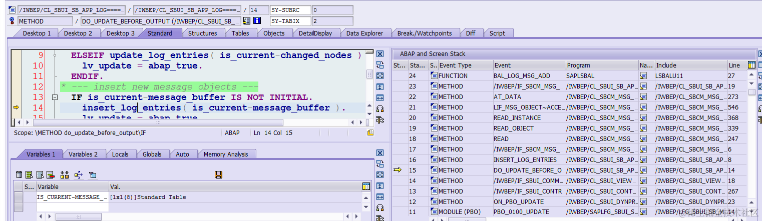Viewport: 762px width, 221px height.
Task: Switch to Variables 2 tab
Action: click(83, 154)
